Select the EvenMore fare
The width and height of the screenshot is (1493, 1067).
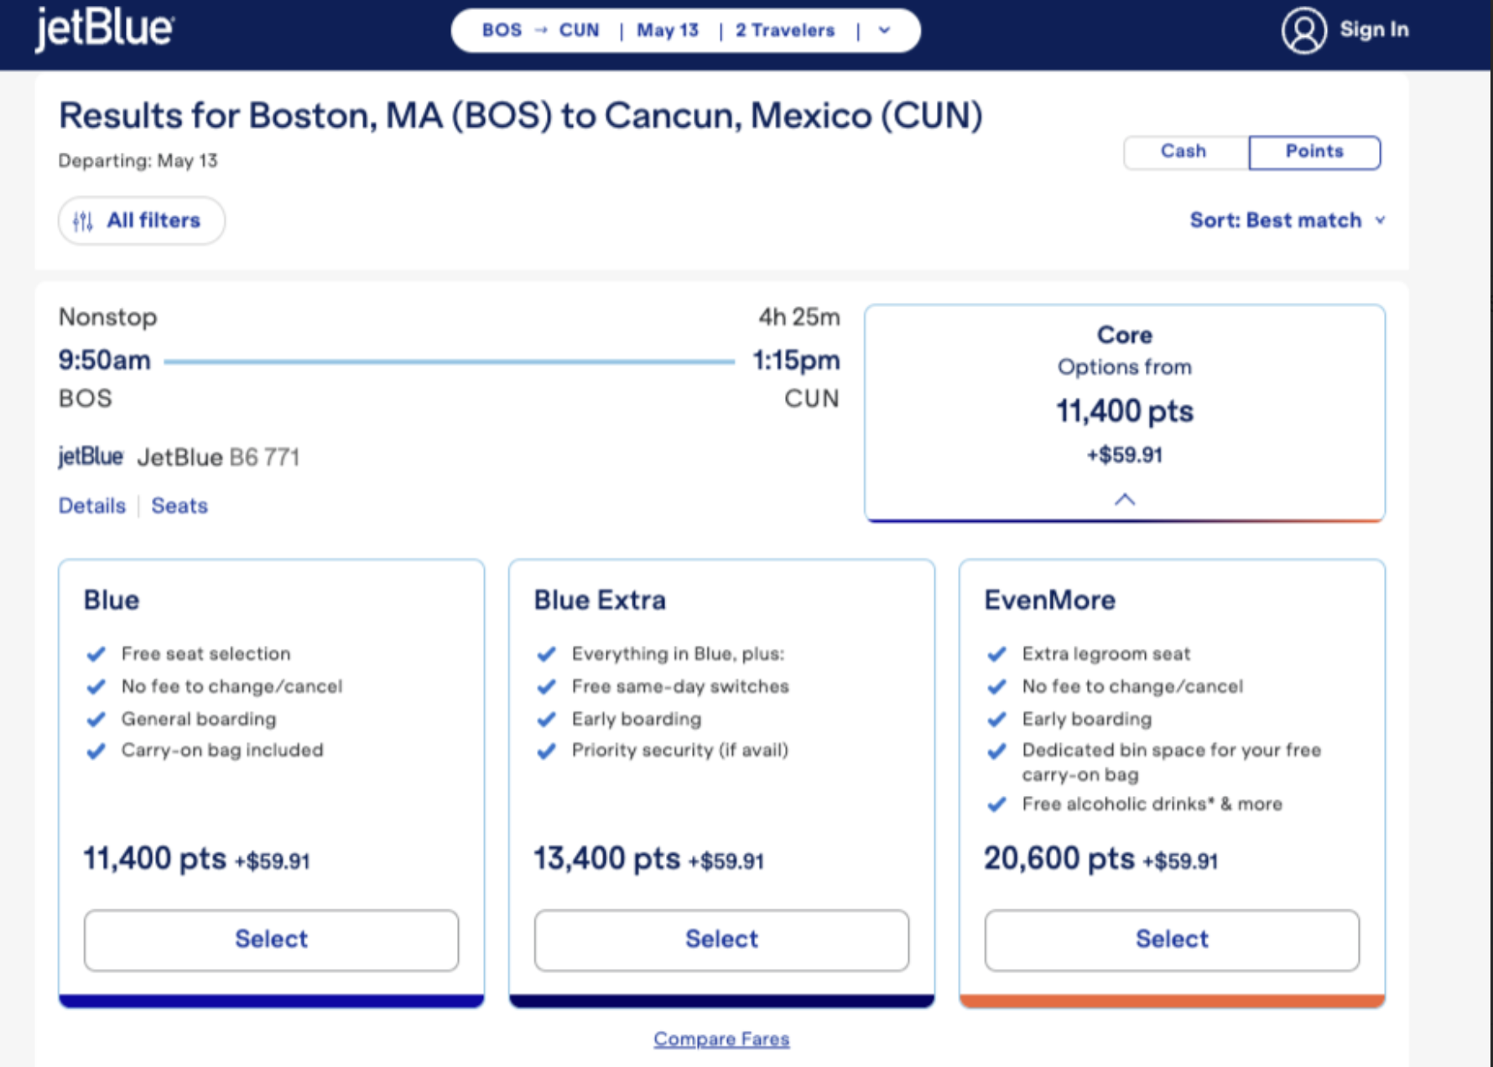(x=1172, y=939)
